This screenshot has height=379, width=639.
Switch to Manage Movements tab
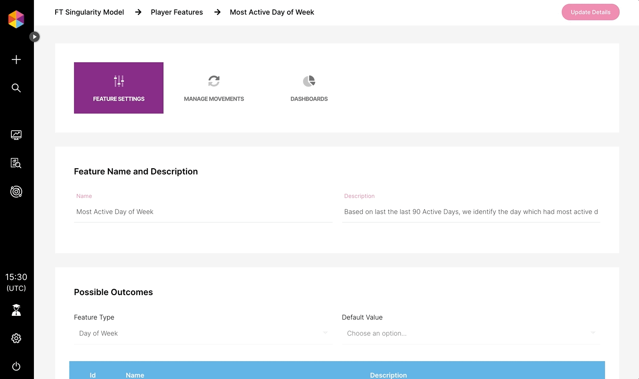(x=214, y=88)
